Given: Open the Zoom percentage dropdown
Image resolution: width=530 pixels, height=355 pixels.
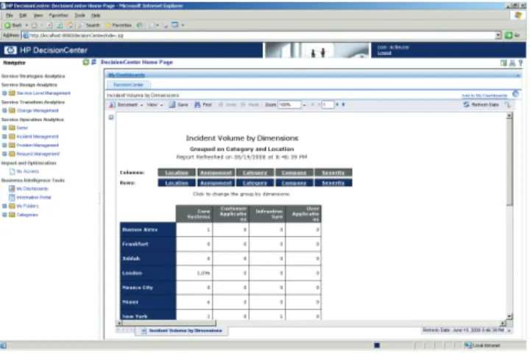Looking at the screenshot, I should coord(304,105).
